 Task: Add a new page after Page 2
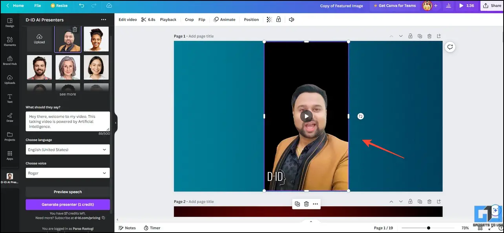pyautogui.click(x=439, y=202)
